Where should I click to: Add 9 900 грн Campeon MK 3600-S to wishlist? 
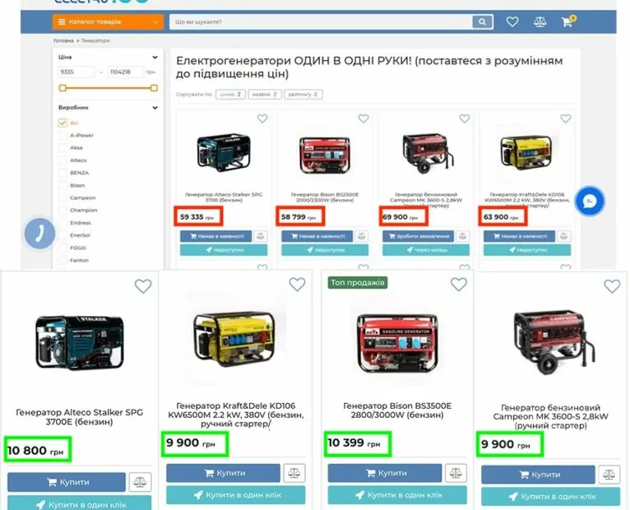(612, 286)
